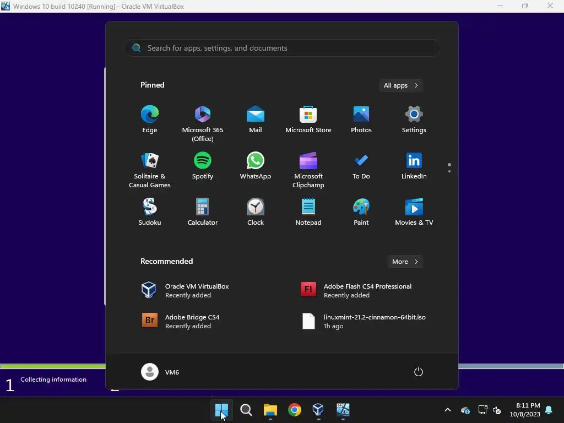Image resolution: width=564 pixels, height=423 pixels.
Task: Launch the Clock app
Action: pyautogui.click(x=256, y=212)
